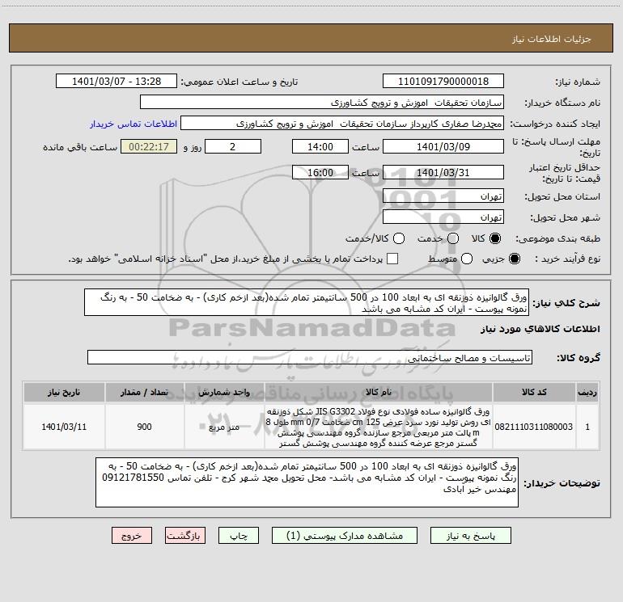
Task: Click the شرح کلی نیاز description box
Action: click(307, 302)
